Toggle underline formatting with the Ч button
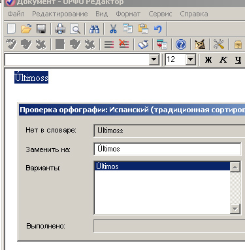Image resolution: width=245 pixels, height=250 pixels. point(238,59)
